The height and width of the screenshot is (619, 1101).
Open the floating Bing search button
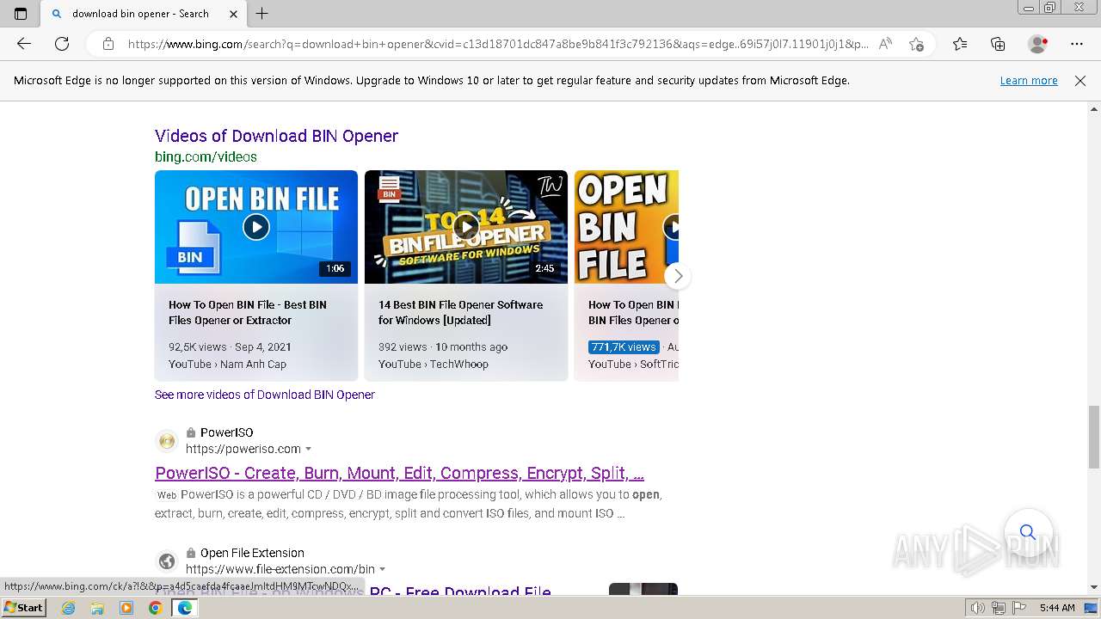pyautogui.click(x=1028, y=532)
